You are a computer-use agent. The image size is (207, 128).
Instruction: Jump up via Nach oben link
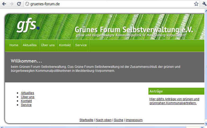pyautogui.click(x=103, y=120)
